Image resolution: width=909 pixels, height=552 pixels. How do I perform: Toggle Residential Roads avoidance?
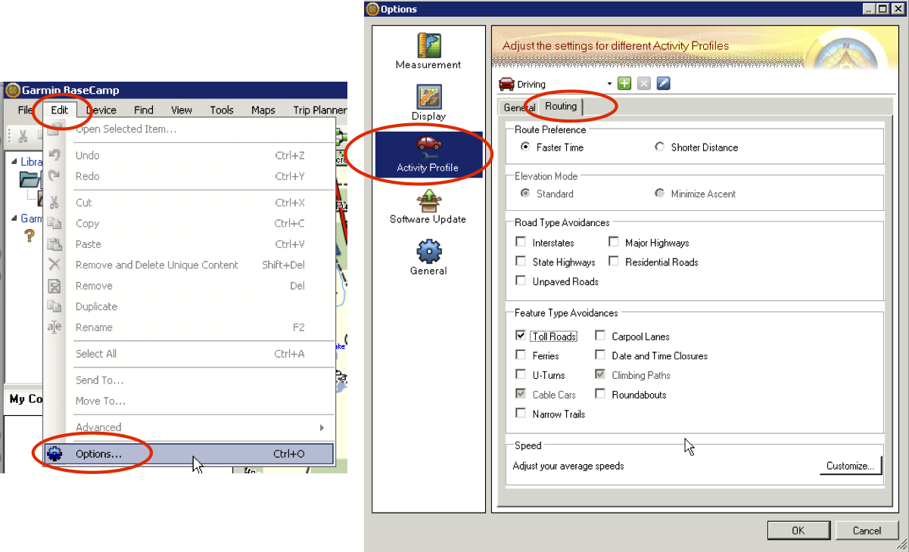pyautogui.click(x=614, y=262)
